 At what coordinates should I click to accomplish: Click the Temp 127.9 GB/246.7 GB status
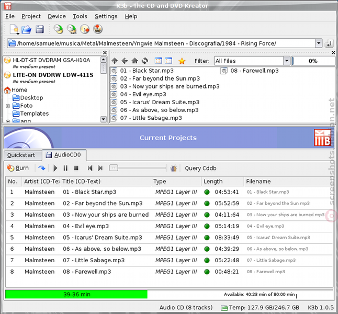(260, 308)
